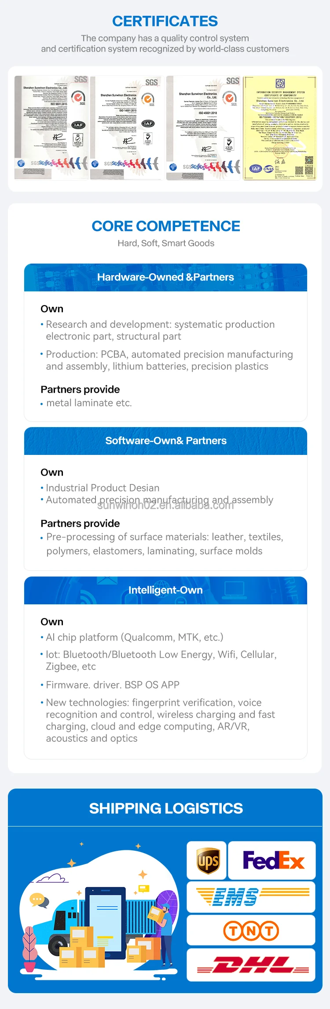Click the SHIPPING LOGISTICS banner title
The height and width of the screenshot is (1009, 330).
pos(165,808)
